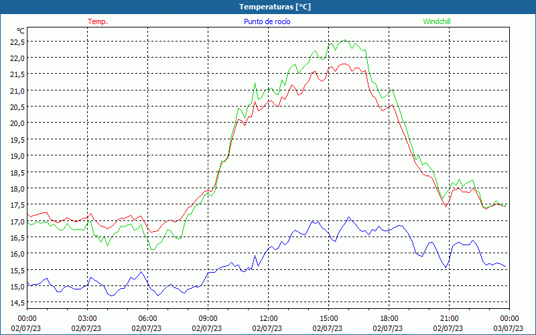Click the '00:00' label above 02/07/23

[27, 319]
